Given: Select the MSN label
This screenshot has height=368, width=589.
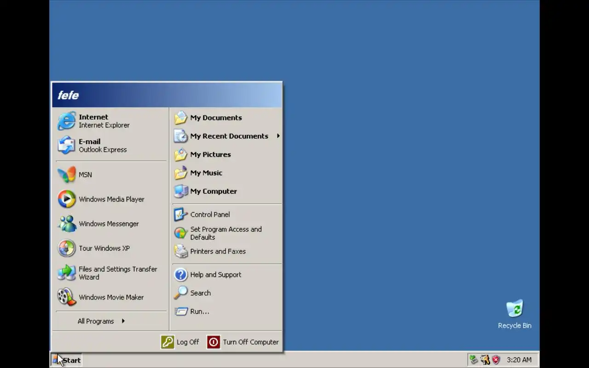Looking at the screenshot, I should (x=85, y=175).
